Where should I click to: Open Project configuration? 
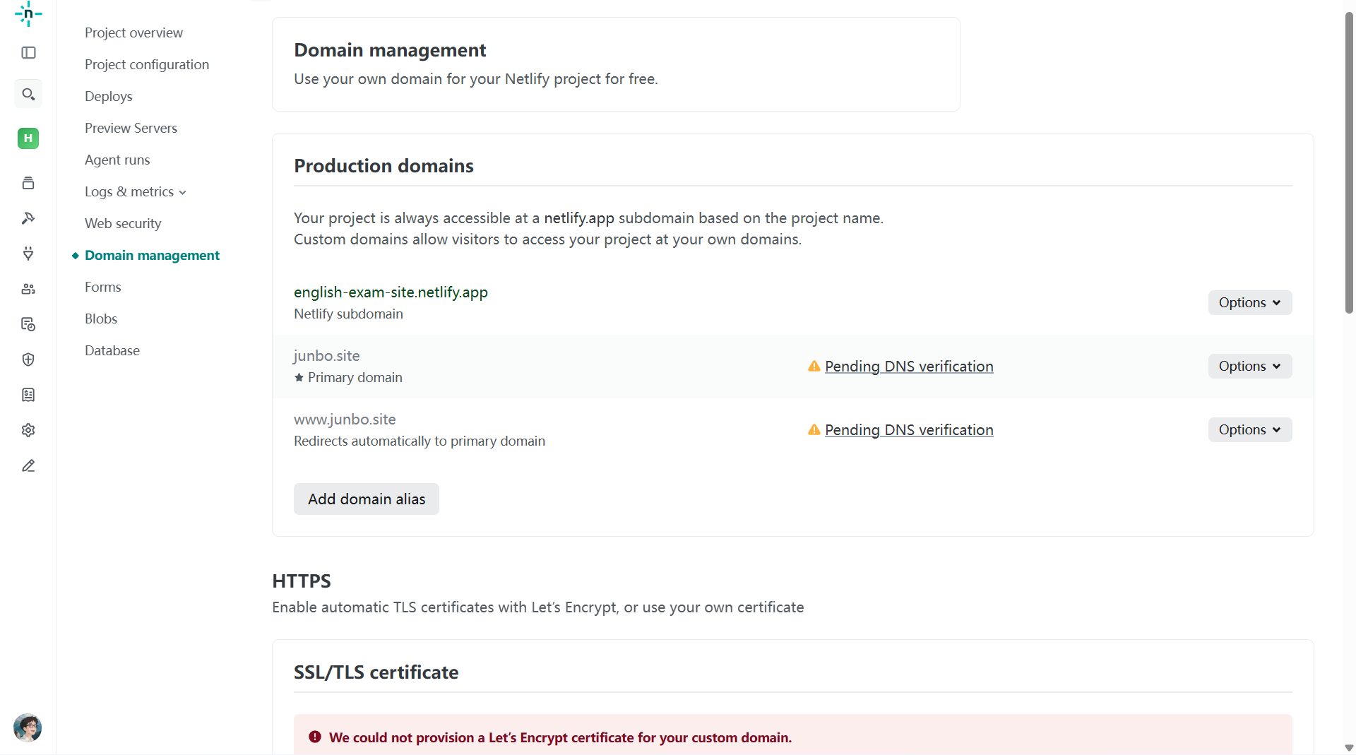coord(147,64)
